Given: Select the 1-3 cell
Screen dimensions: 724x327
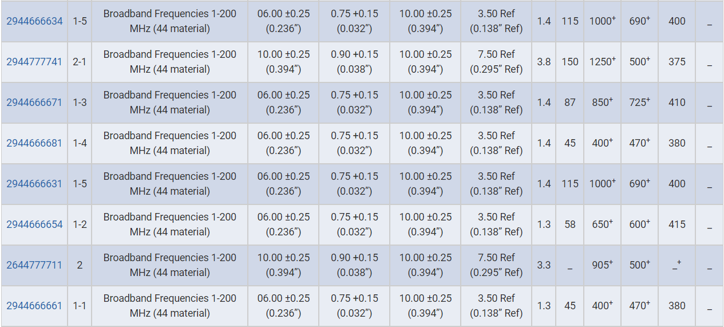Looking at the screenshot, I should (x=80, y=103).
